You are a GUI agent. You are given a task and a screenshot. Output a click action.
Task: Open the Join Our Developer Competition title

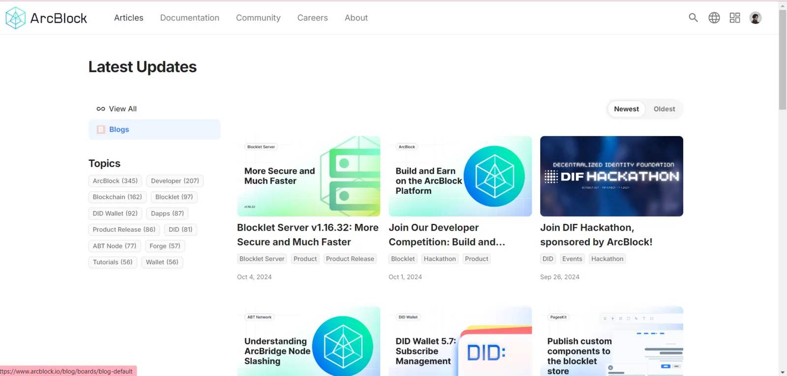pos(447,235)
